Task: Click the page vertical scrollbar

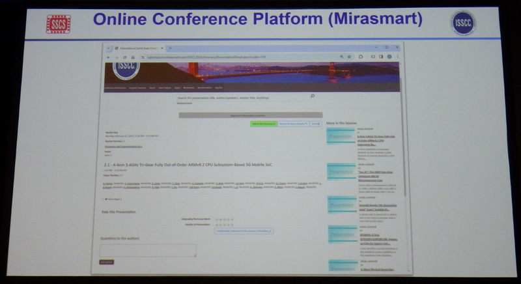Action: pyautogui.click(x=404, y=136)
